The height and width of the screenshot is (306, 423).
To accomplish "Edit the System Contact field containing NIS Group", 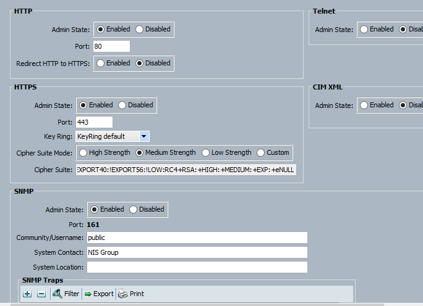I will click(197, 252).
